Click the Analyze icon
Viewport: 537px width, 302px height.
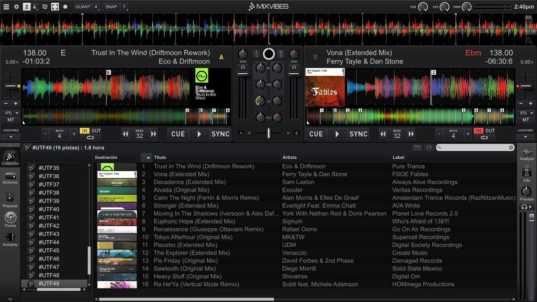point(527,154)
